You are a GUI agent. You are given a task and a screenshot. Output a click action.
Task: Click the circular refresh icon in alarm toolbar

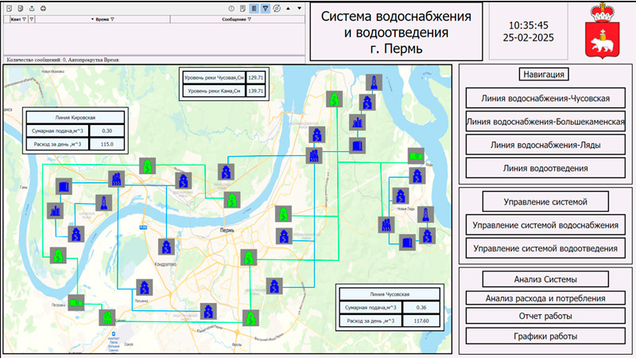277,8
